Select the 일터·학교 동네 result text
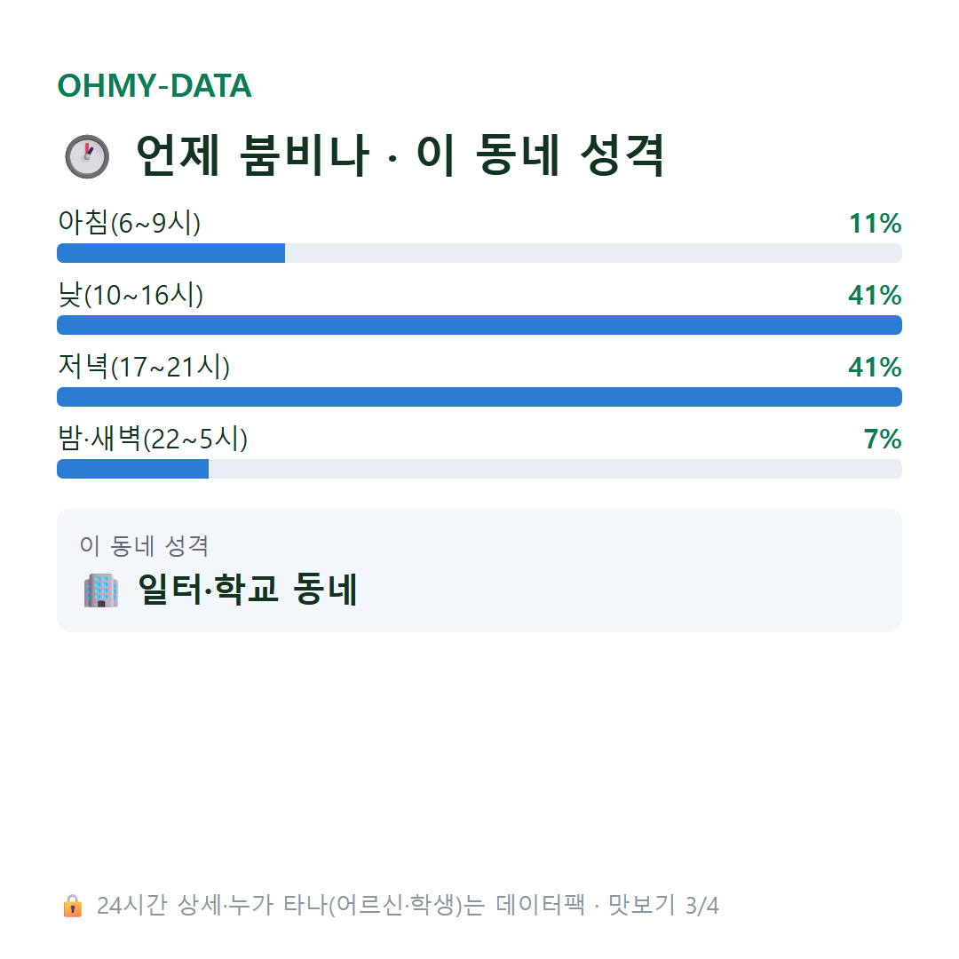The width and height of the screenshot is (959, 959). click(247, 589)
